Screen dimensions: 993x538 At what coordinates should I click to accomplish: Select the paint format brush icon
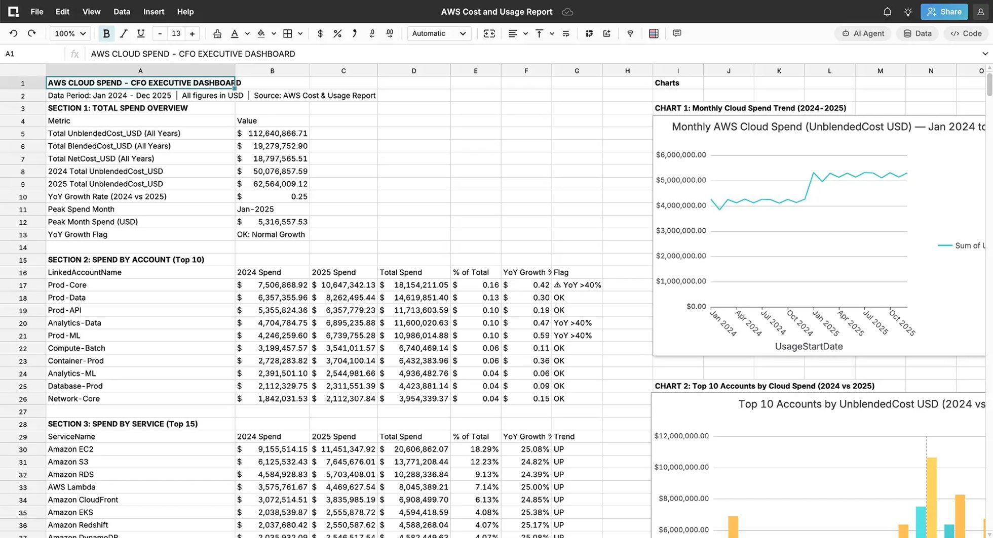pyautogui.click(x=217, y=33)
